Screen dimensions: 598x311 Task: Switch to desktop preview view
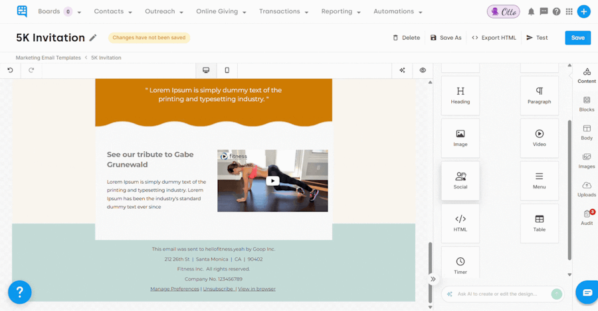pos(206,70)
